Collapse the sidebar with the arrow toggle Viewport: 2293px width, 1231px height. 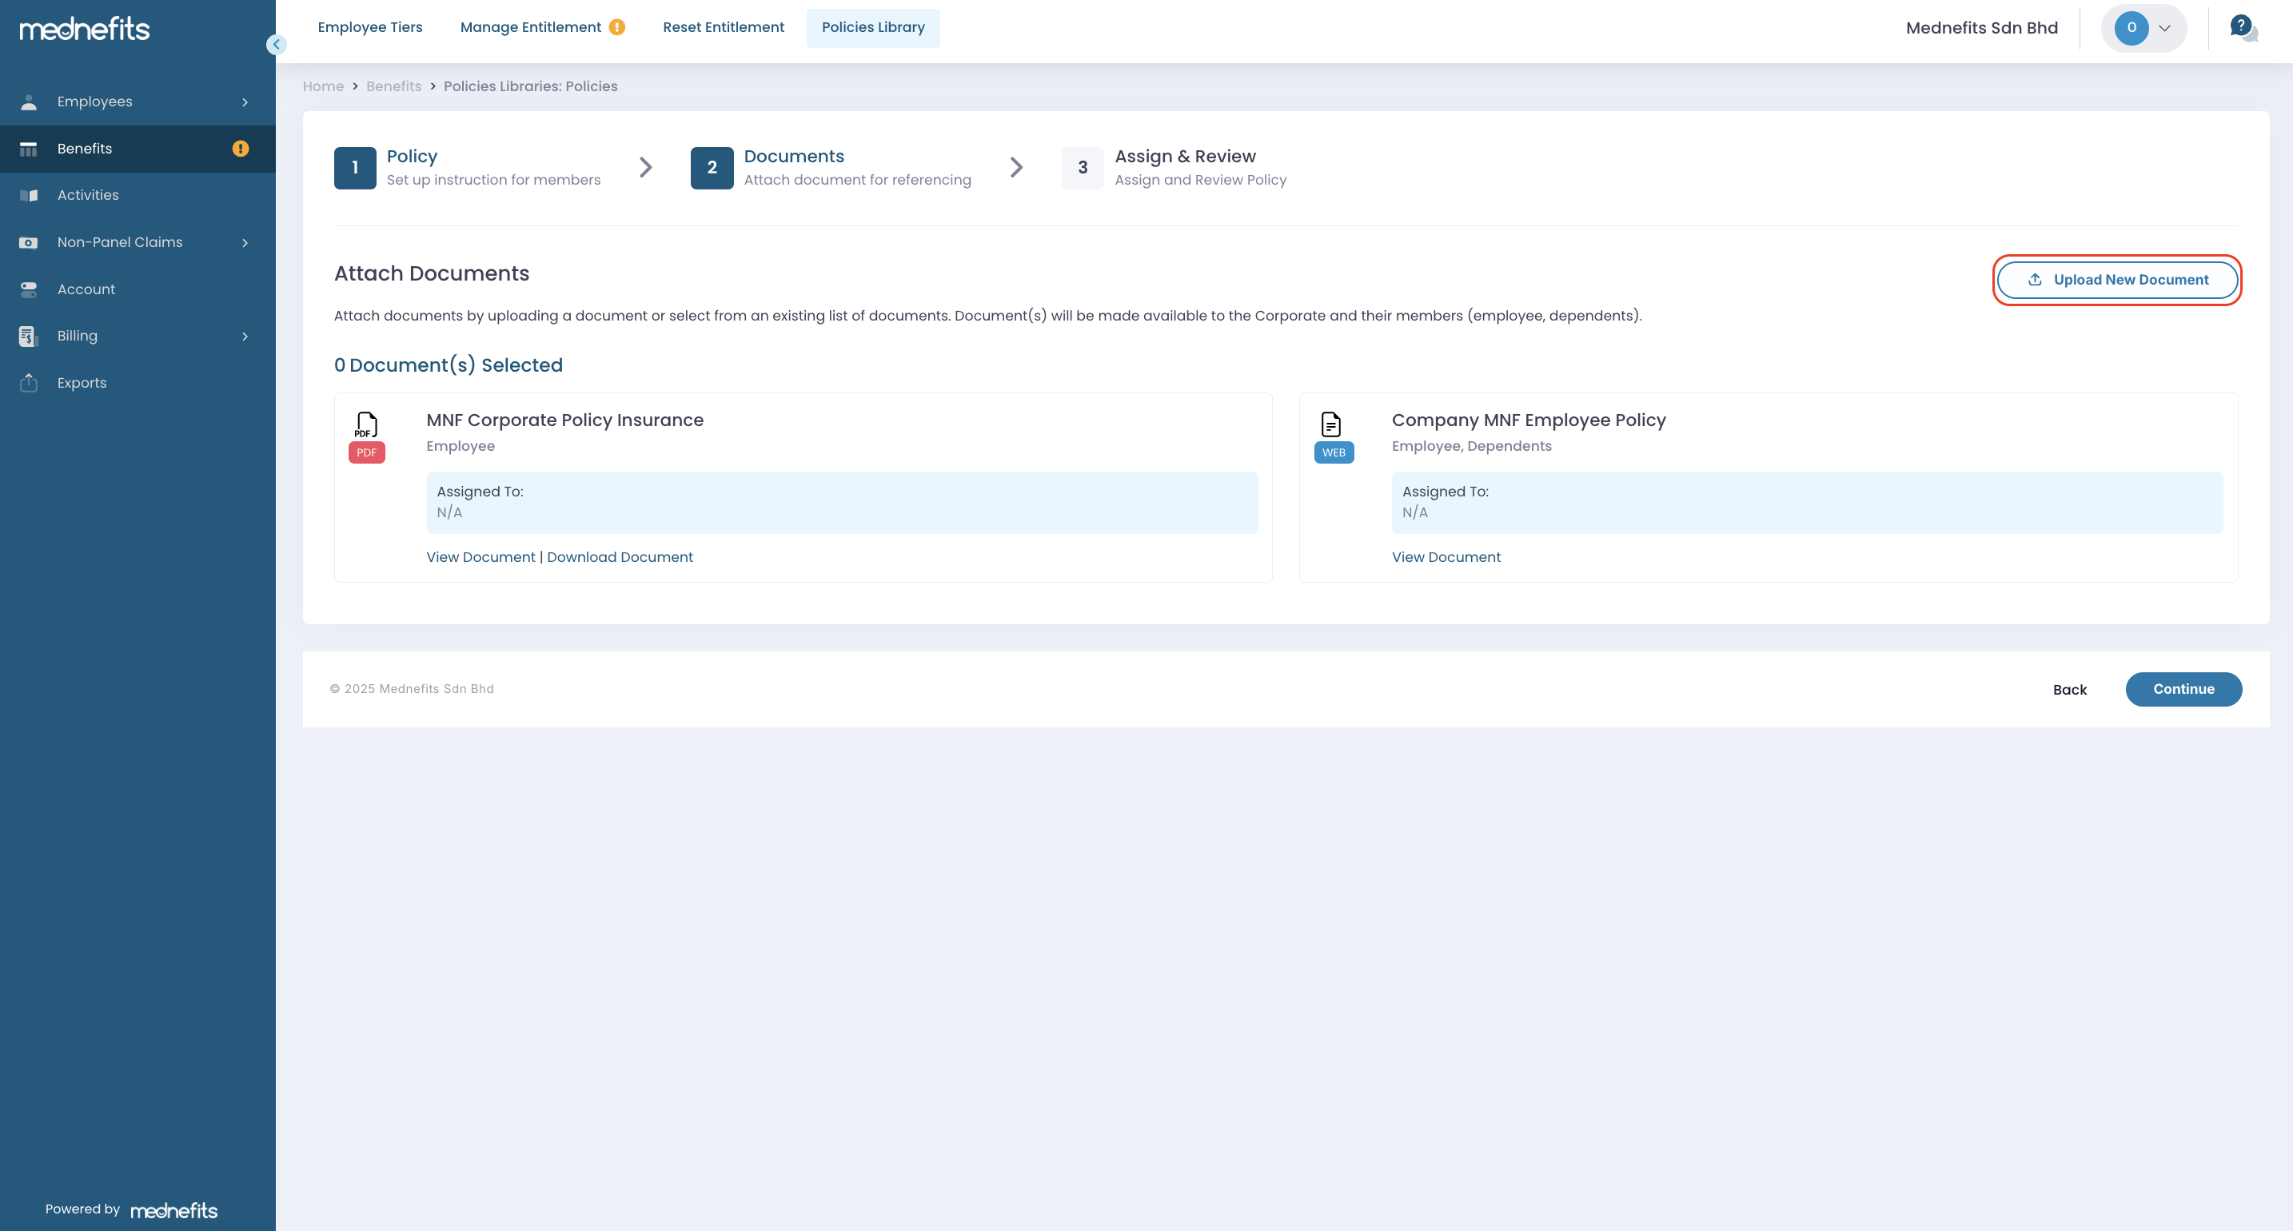coord(276,45)
